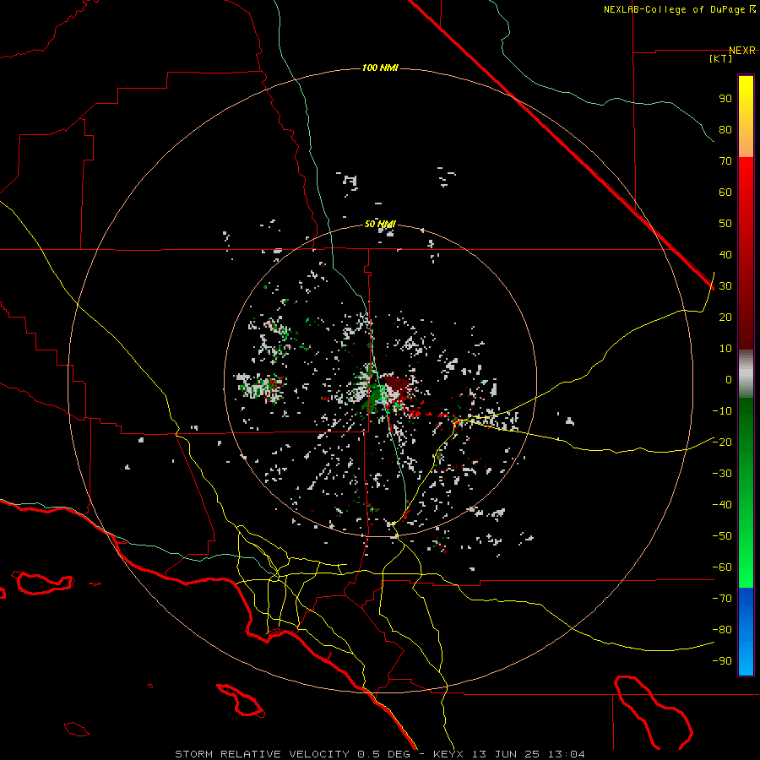Click the [KT] units label
Image resolution: width=760 pixels, height=760 pixels.
click(x=720, y=58)
